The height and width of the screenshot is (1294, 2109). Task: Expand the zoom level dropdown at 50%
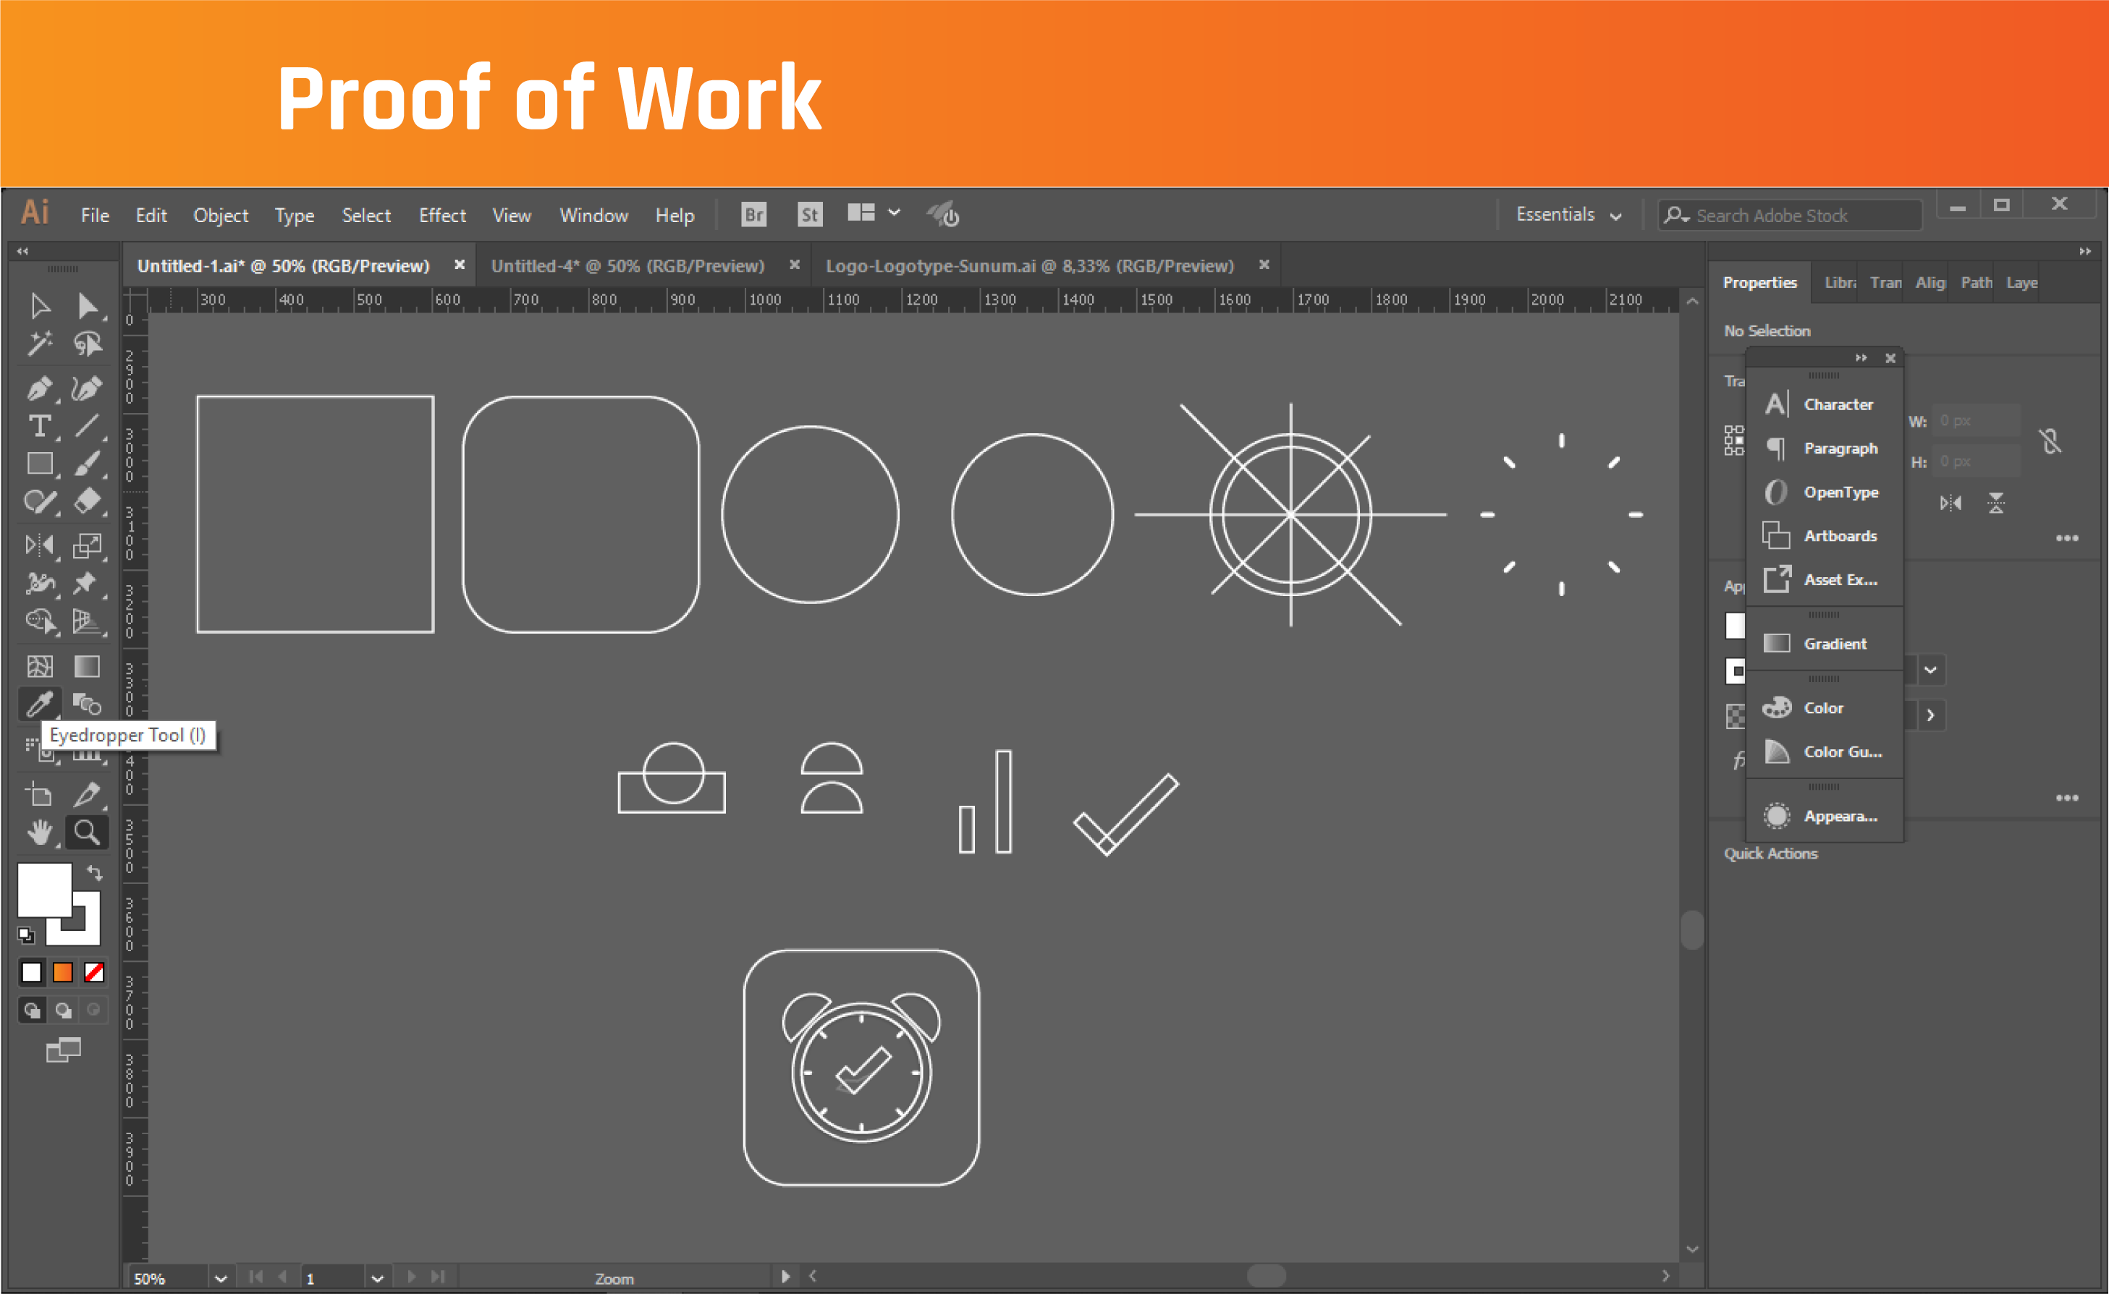220,1278
